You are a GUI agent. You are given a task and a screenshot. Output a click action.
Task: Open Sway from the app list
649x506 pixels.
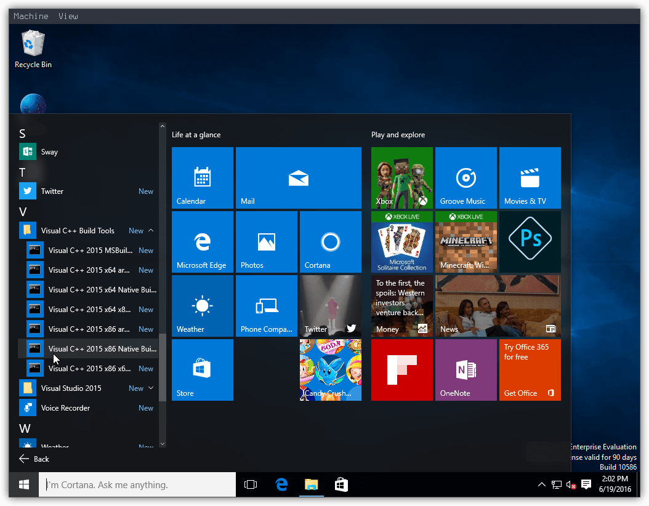(x=88, y=152)
